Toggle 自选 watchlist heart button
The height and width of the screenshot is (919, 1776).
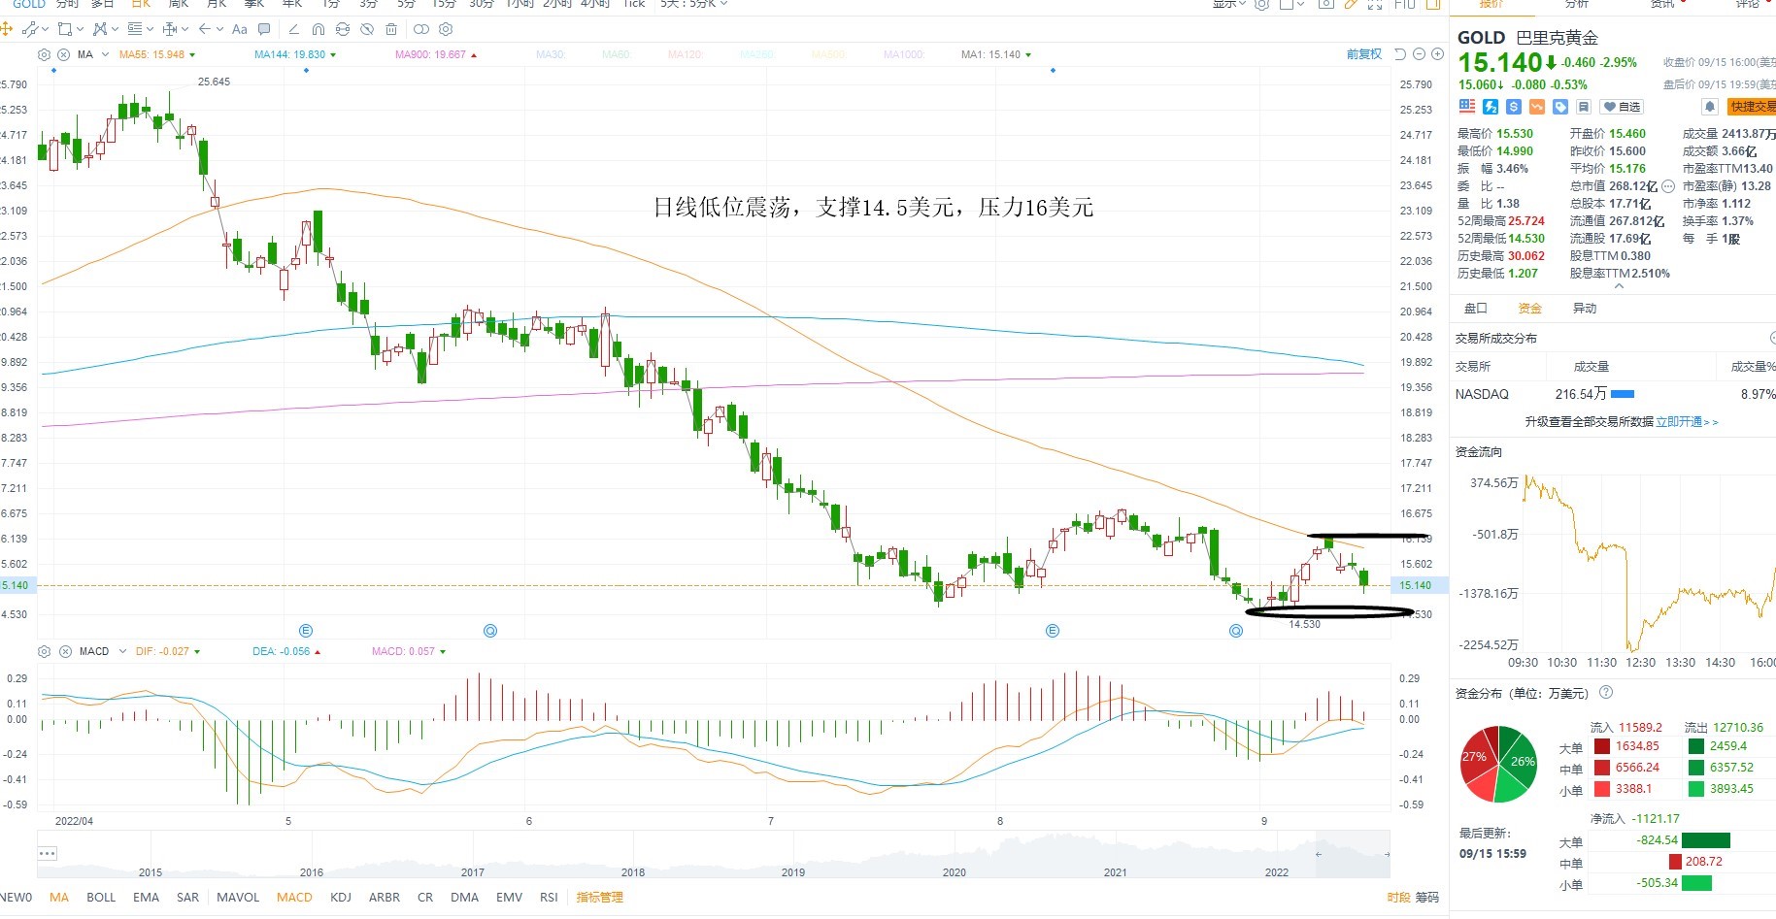pos(1621,107)
